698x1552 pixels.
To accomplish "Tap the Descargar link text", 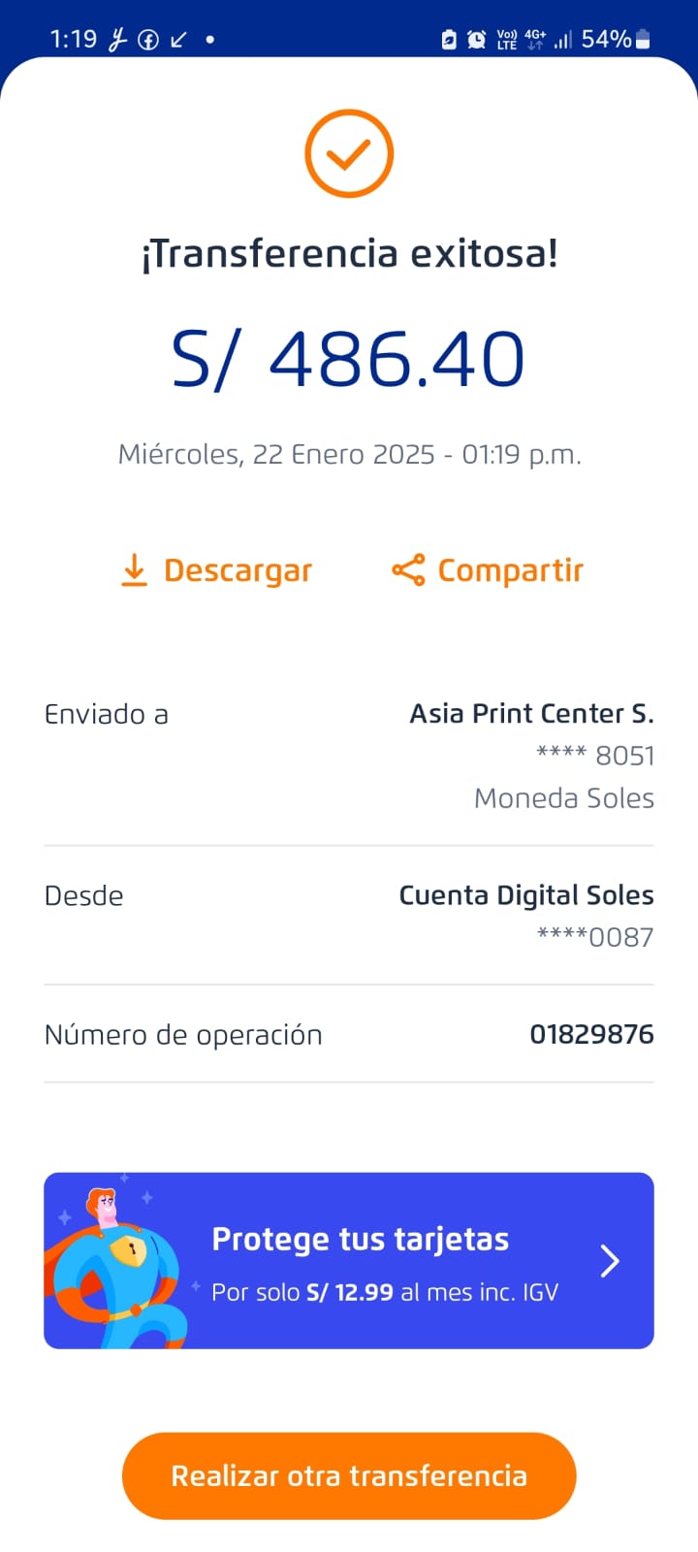I will [x=238, y=570].
